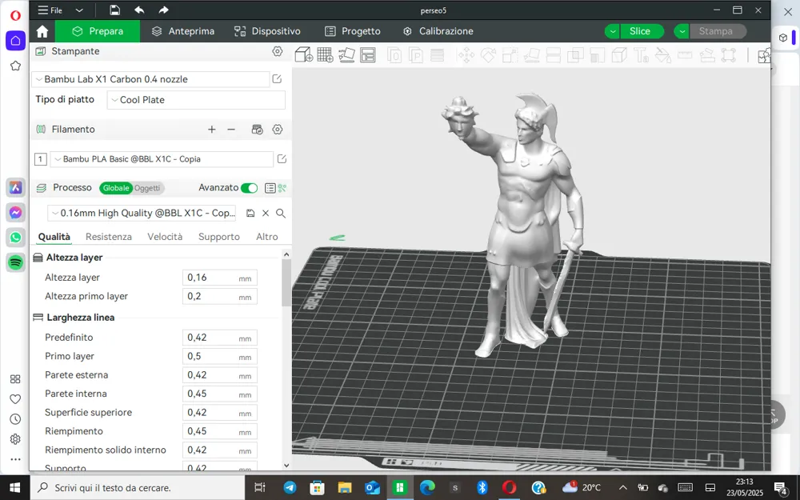Add a new plate grid icon

tap(325, 54)
